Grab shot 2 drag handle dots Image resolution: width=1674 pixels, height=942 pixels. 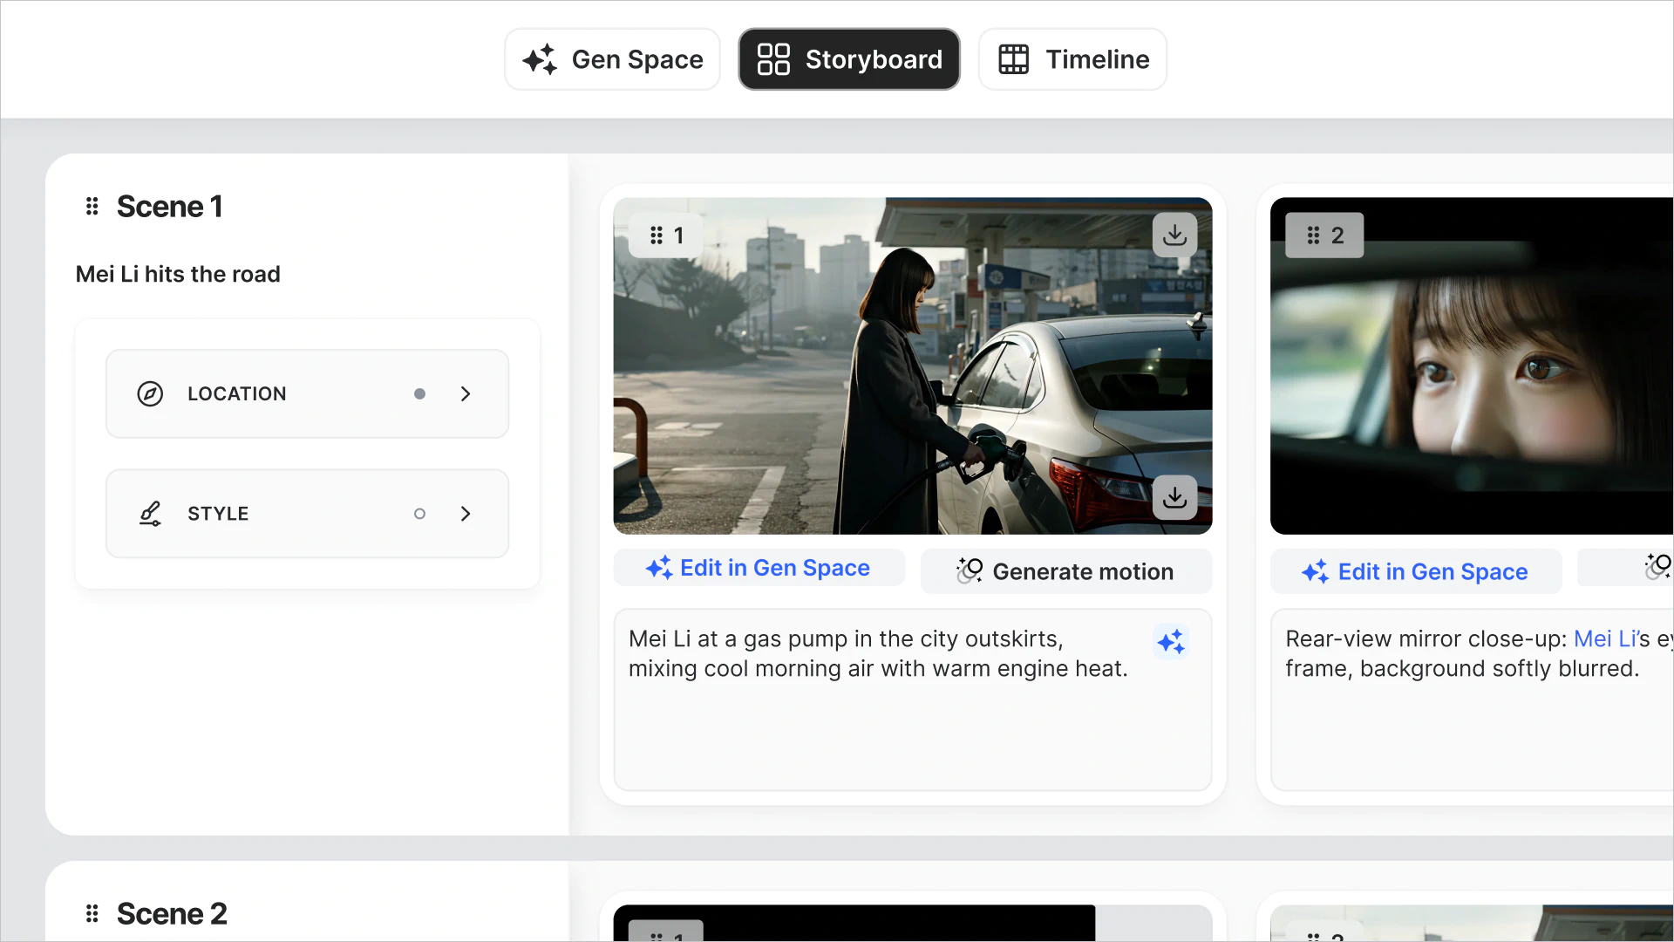(x=1313, y=235)
